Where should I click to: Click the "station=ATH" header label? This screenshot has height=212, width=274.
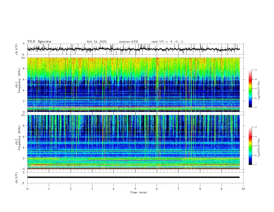128,42
